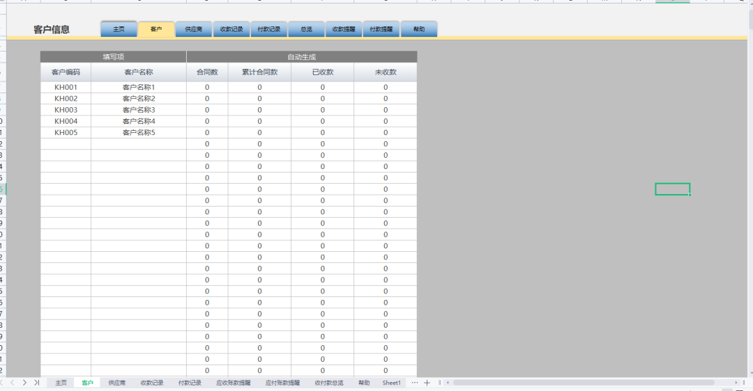Switch to 收付款总览 sheet tab
The height and width of the screenshot is (391, 753).
329,383
